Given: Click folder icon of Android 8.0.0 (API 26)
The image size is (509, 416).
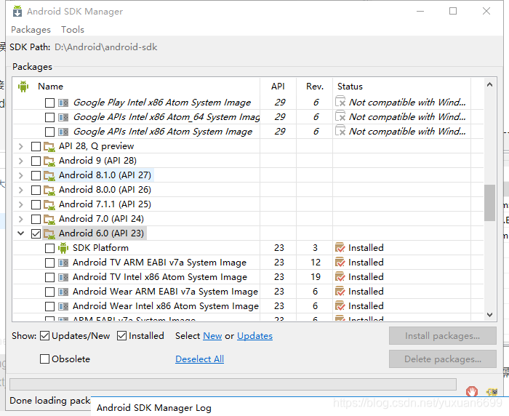Looking at the screenshot, I should tap(49, 190).
